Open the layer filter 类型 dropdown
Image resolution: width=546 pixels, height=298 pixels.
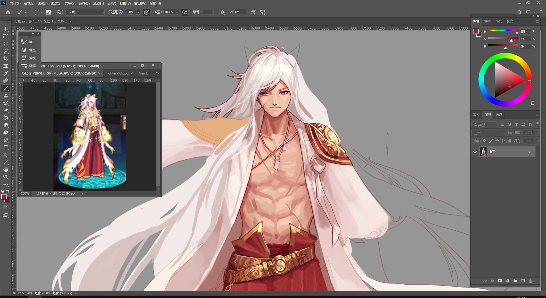pyautogui.click(x=484, y=125)
